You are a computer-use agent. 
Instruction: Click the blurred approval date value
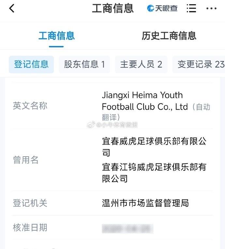tap(127, 228)
